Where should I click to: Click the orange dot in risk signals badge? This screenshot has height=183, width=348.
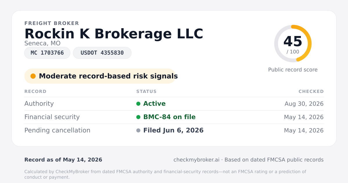point(33,76)
